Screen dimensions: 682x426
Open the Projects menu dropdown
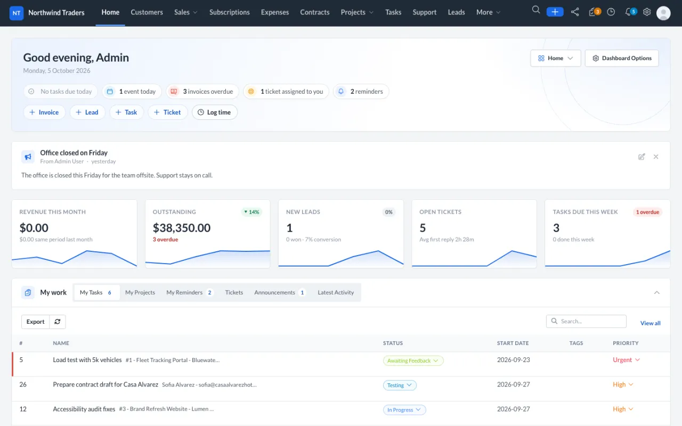(357, 12)
